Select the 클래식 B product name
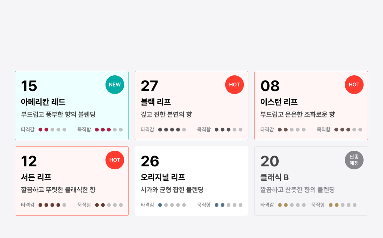 (275, 177)
